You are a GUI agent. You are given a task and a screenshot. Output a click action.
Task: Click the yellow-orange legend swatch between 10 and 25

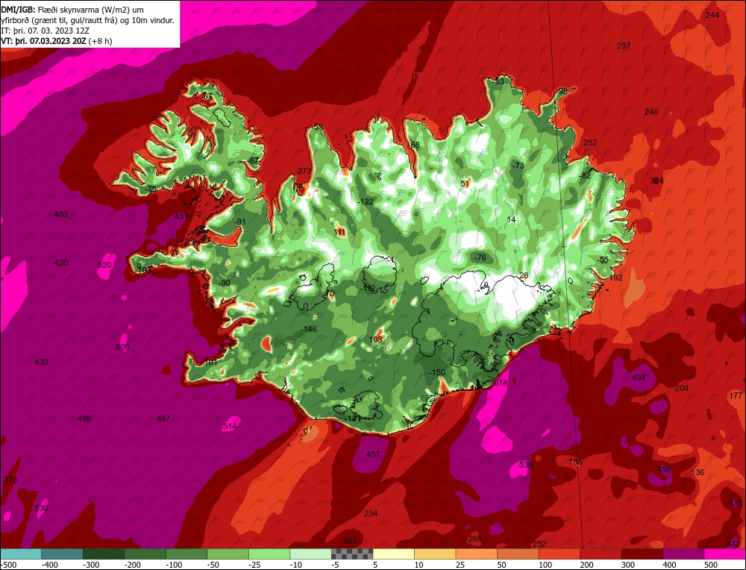point(435,554)
